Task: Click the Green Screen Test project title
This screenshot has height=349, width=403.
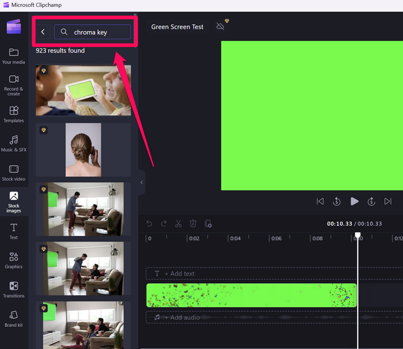Action: pyautogui.click(x=177, y=27)
